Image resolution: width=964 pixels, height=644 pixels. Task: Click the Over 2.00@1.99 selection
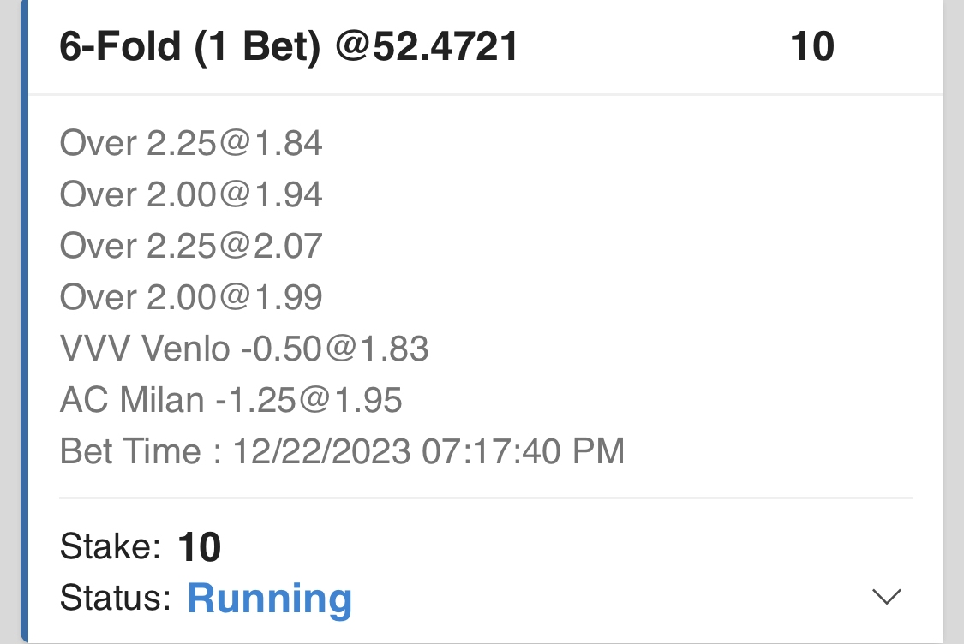pos(191,298)
